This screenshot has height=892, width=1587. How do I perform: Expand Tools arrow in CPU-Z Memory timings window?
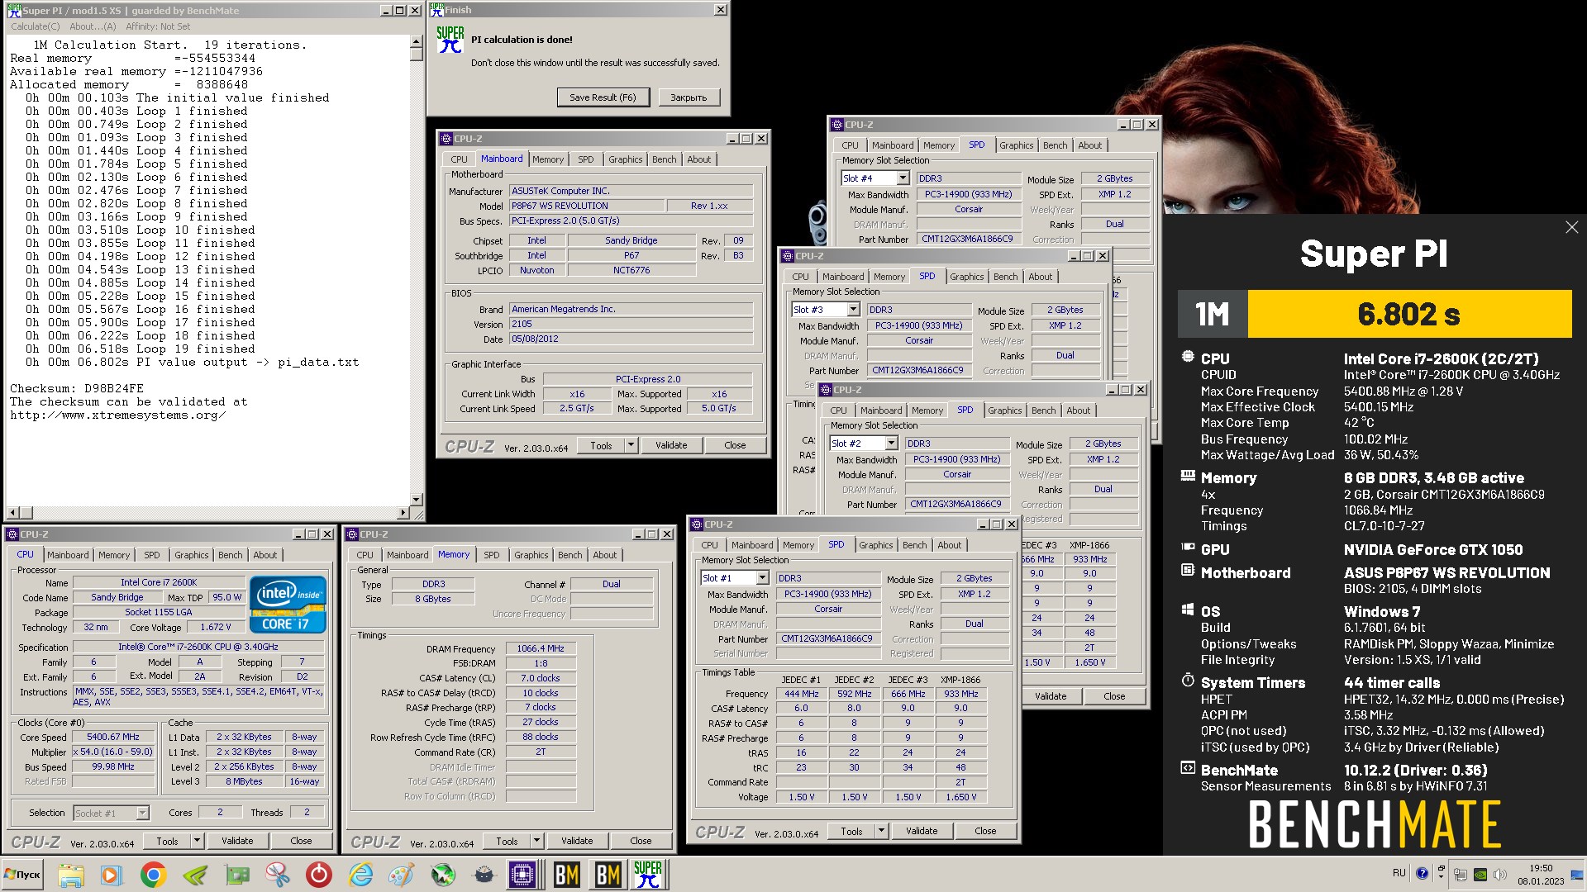coord(536,841)
